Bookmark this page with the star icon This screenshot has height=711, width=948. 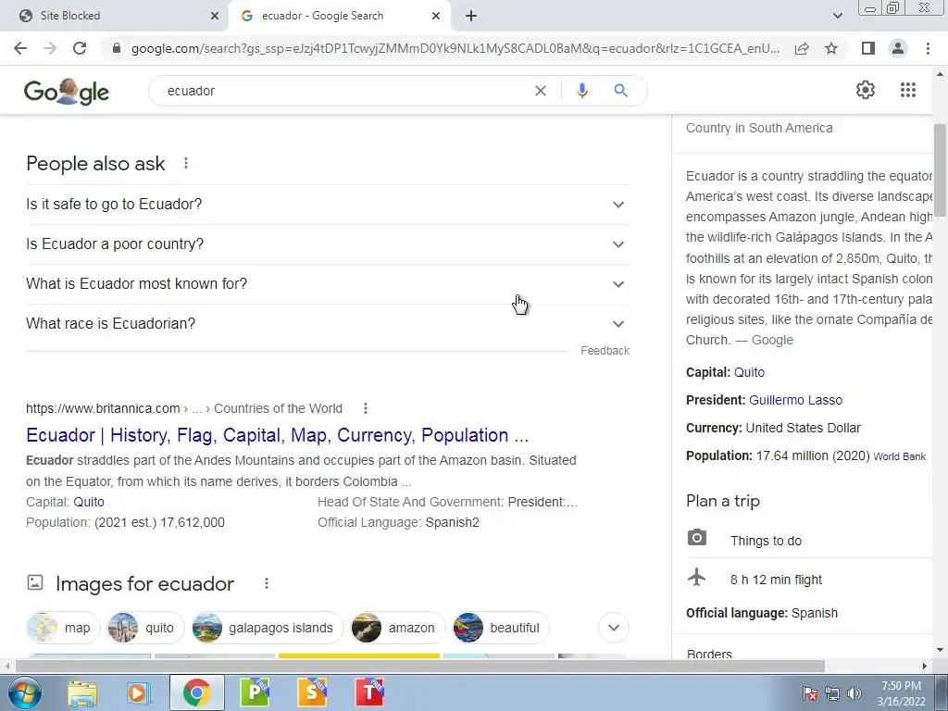[831, 48]
